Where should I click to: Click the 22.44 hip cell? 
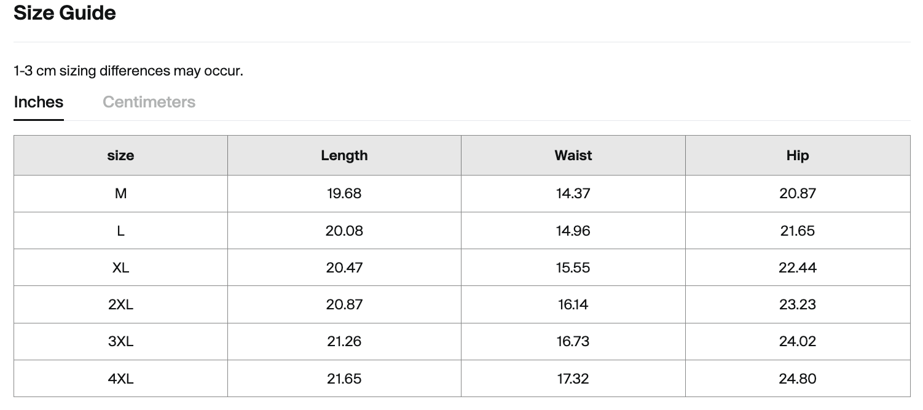[x=798, y=268]
